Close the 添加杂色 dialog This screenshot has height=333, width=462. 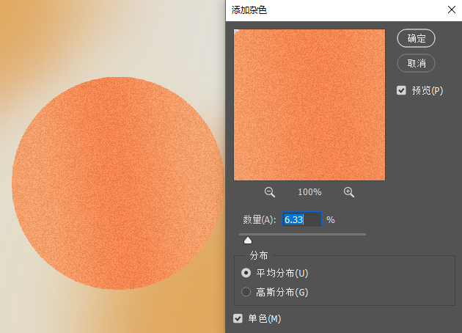[452, 10]
